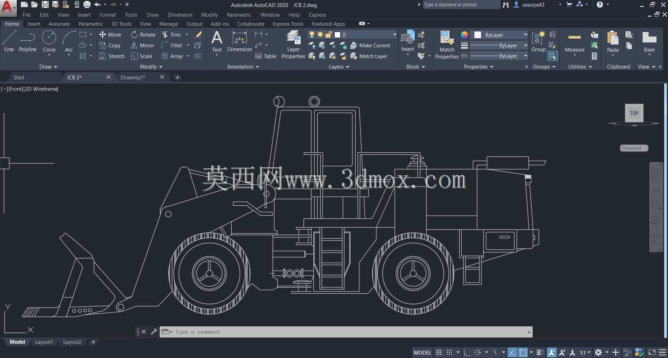Screen dimensions: 668x358
Task: Toggle snap mode in status bar
Action: click(x=450, y=352)
